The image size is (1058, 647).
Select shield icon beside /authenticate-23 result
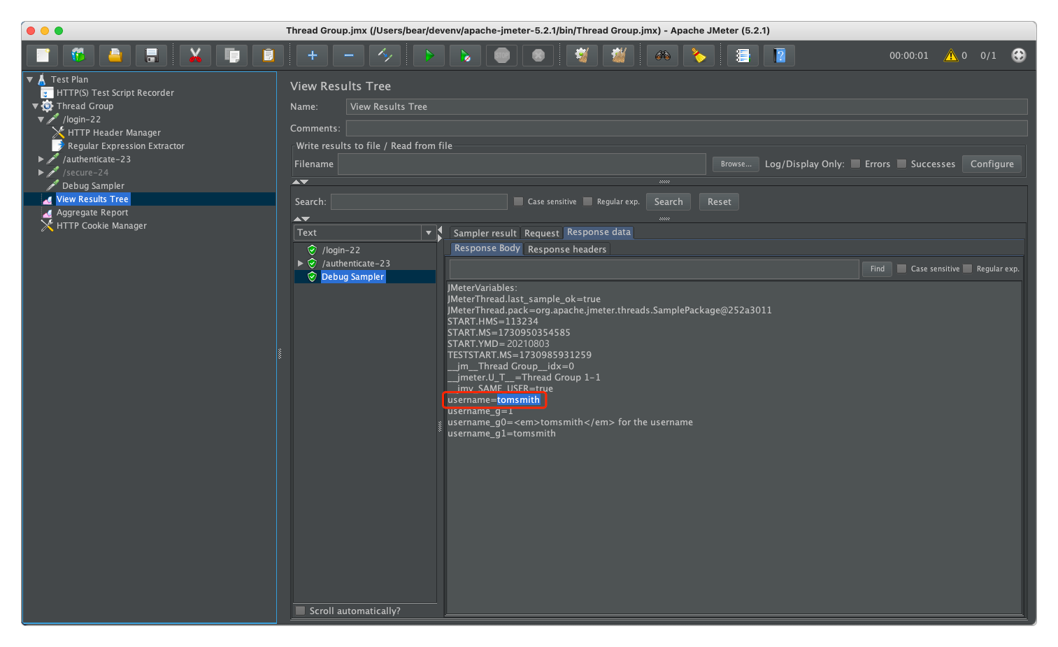(312, 263)
